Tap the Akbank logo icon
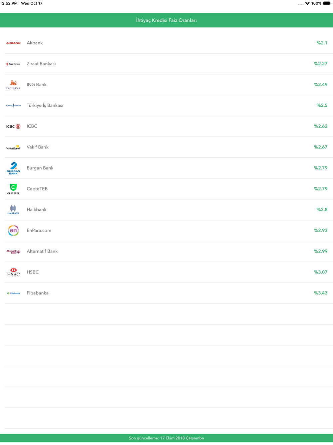This screenshot has height=445, width=333. point(13,43)
